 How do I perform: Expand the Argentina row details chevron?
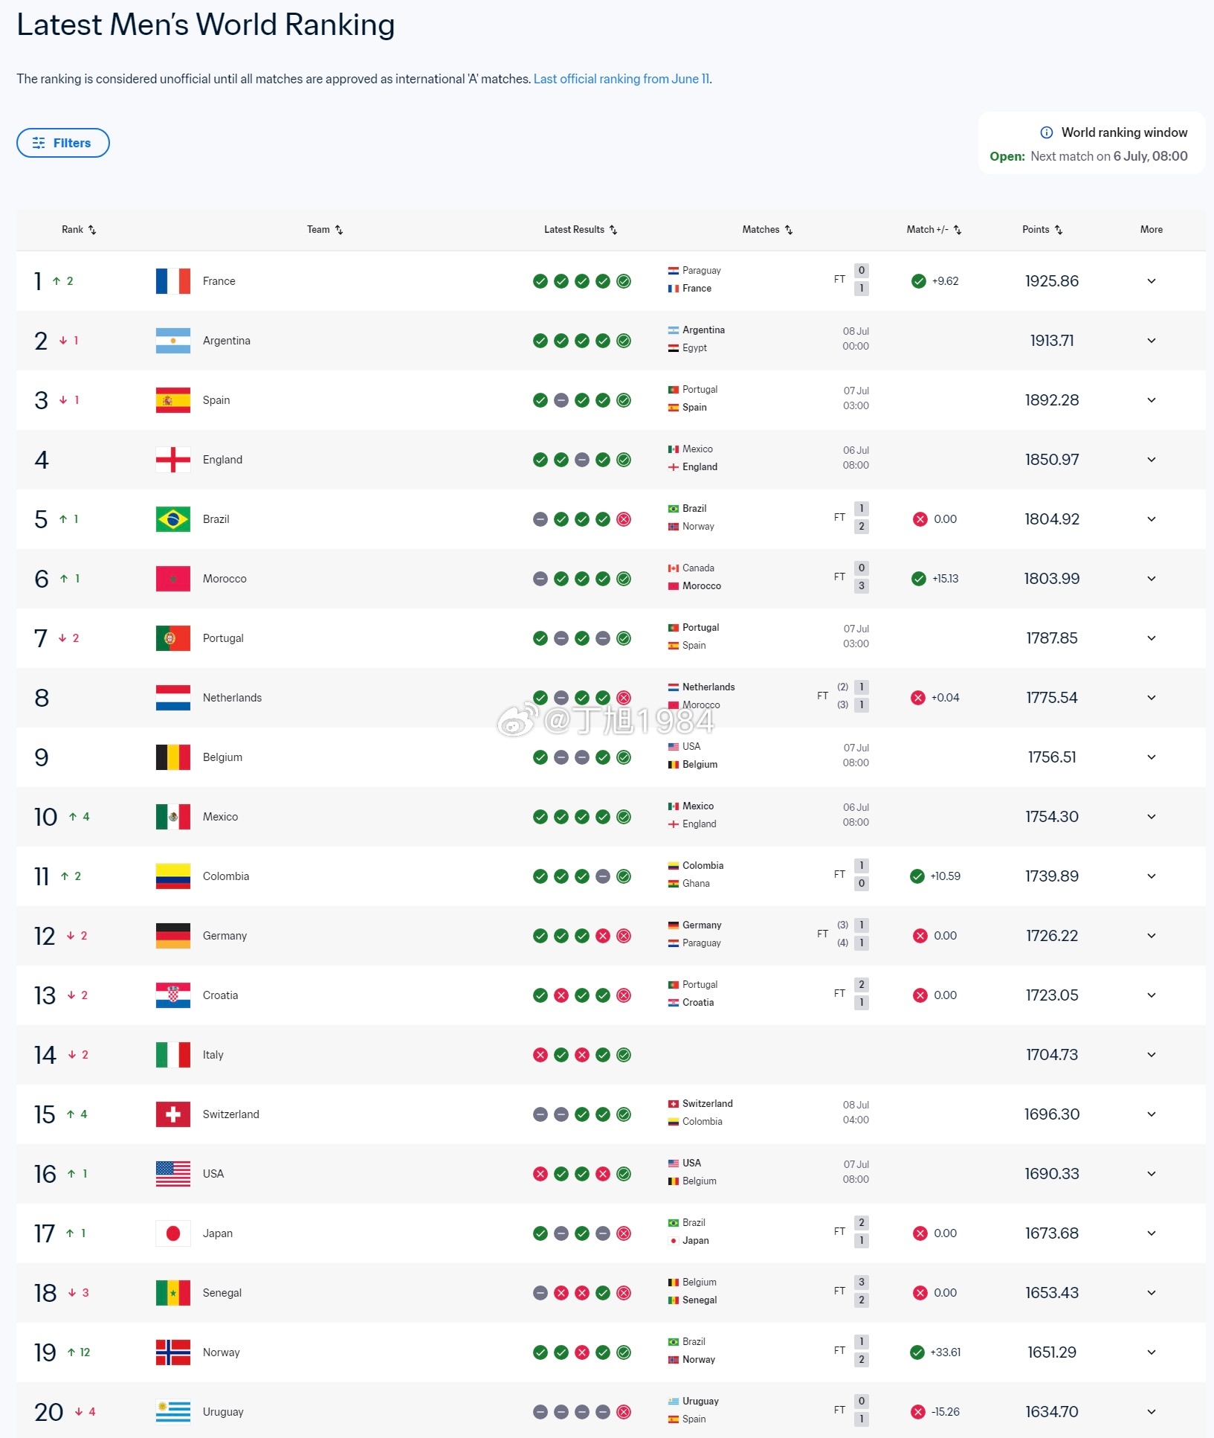(x=1151, y=341)
